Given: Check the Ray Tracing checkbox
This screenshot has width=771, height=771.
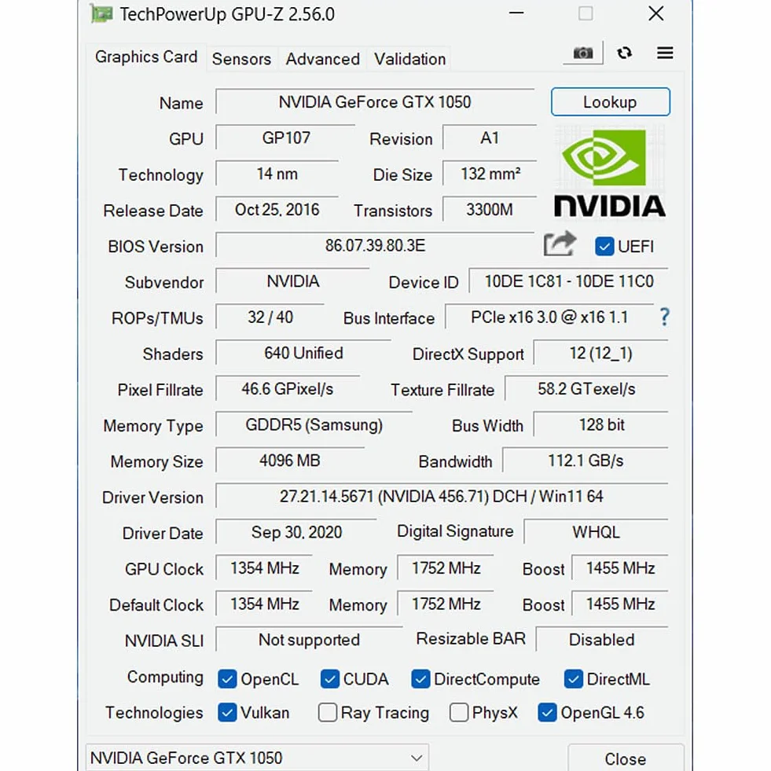Looking at the screenshot, I should pos(328,713).
